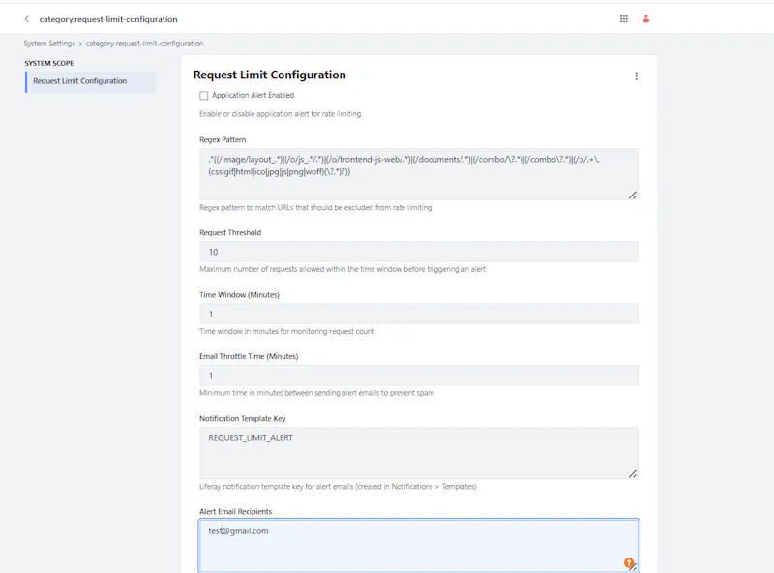The image size is (774, 573).
Task: Click the Request Limit Configuration heading
Action: click(x=270, y=75)
